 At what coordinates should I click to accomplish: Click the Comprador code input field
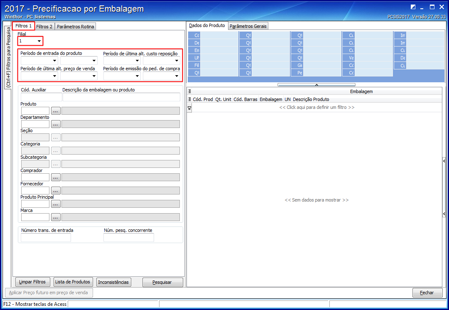(x=35, y=177)
